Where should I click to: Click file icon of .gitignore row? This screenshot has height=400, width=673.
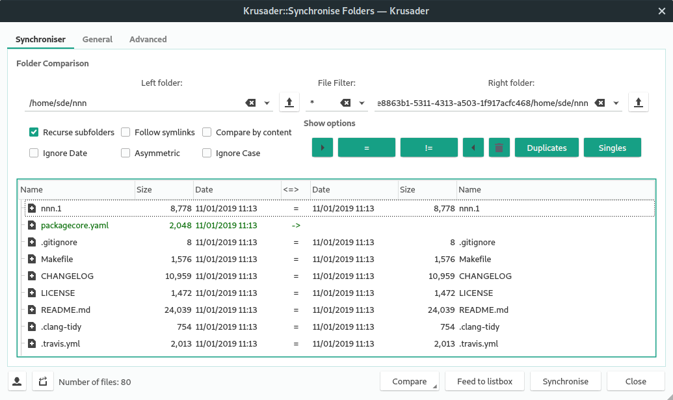tap(32, 242)
